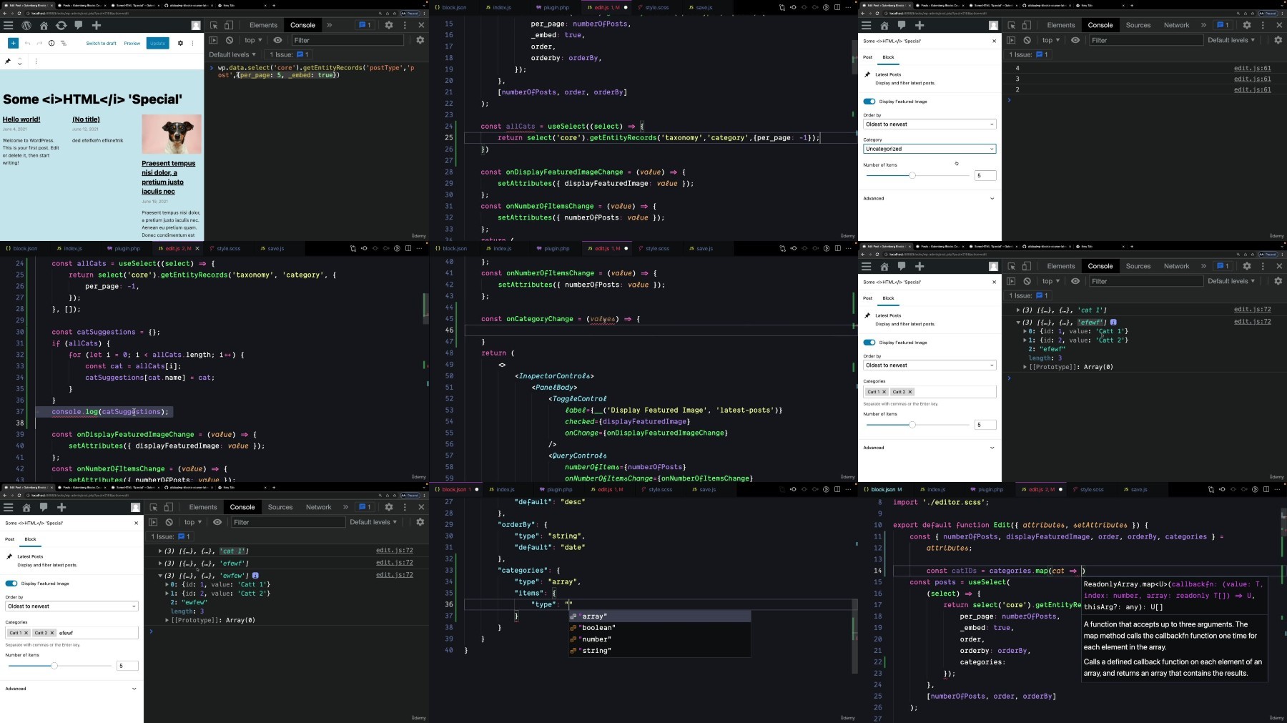Show post details via the info icon
This screenshot has width=1287, height=723.
(51, 43)
